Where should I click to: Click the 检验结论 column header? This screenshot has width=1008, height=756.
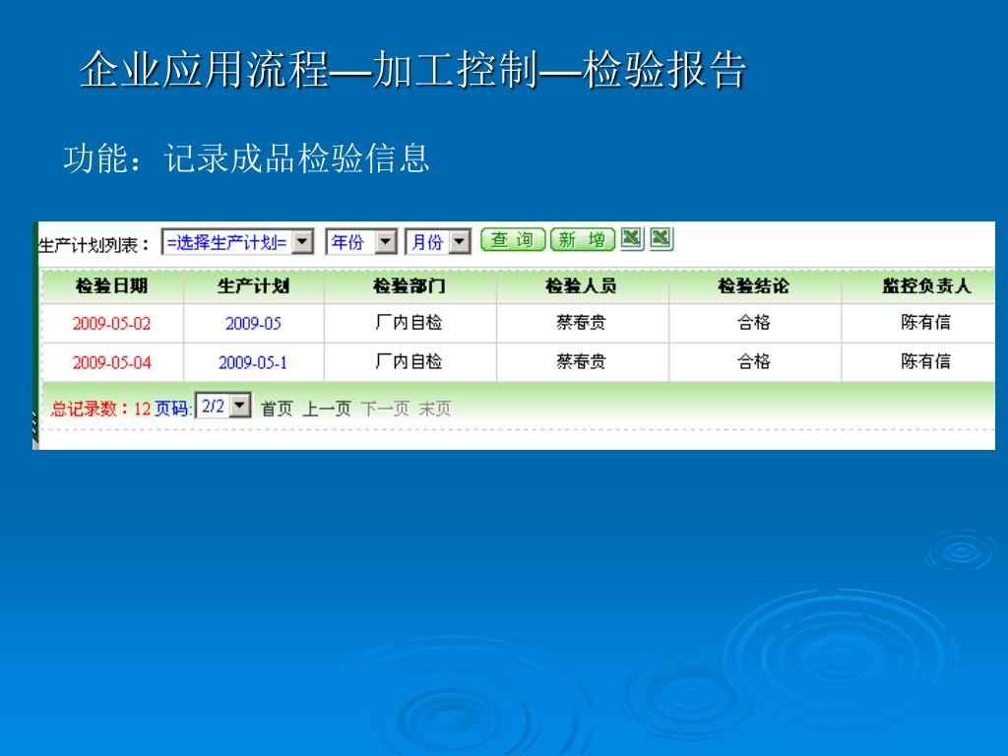coord(753,286)
